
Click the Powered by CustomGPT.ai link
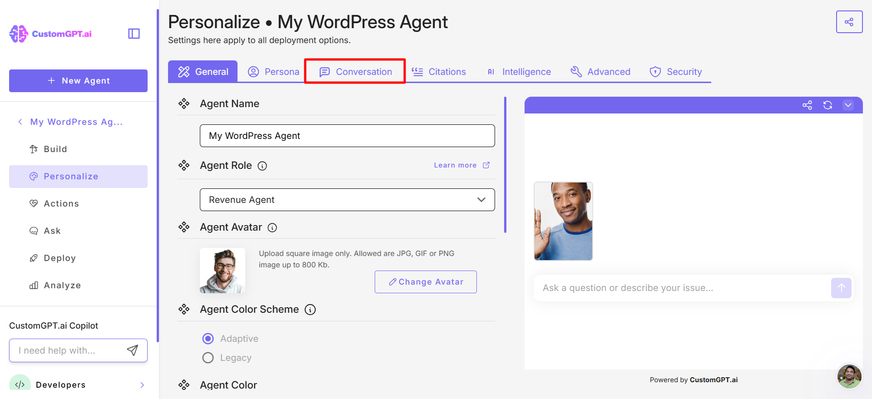[694, 380]
